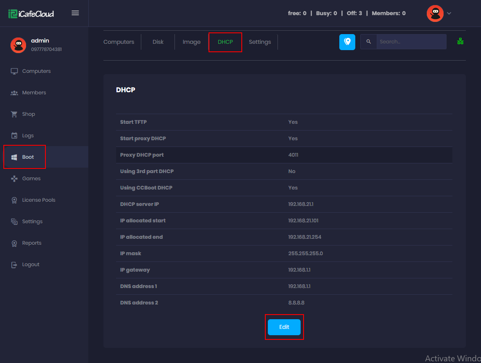This screenshot has height=363, width=481.
Task: Click into the Search input field
Action: (411, 42)
